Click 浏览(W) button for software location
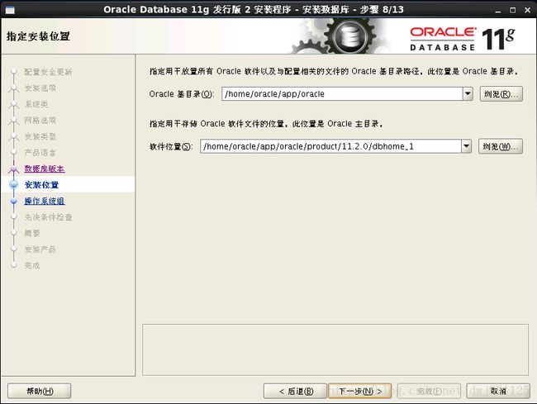 point(501,146)
